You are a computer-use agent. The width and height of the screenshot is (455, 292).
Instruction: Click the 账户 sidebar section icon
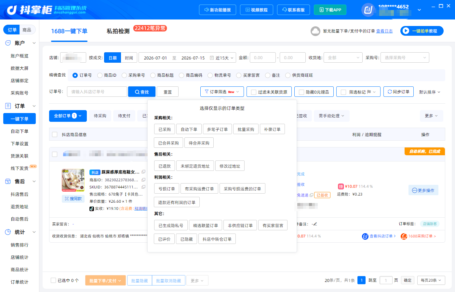8,43
